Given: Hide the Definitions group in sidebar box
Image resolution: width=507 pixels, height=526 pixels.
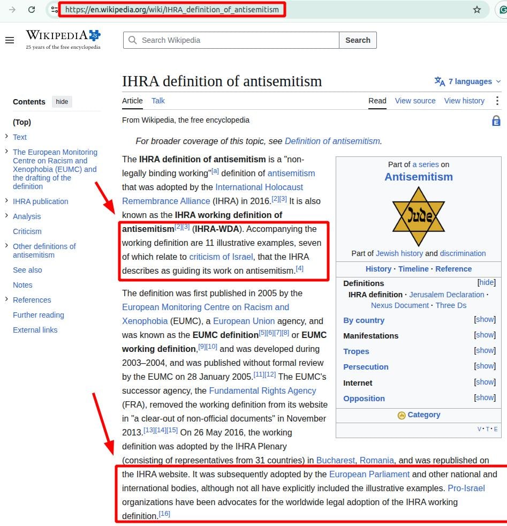Looking at the screenshot, I should point(486,282).
